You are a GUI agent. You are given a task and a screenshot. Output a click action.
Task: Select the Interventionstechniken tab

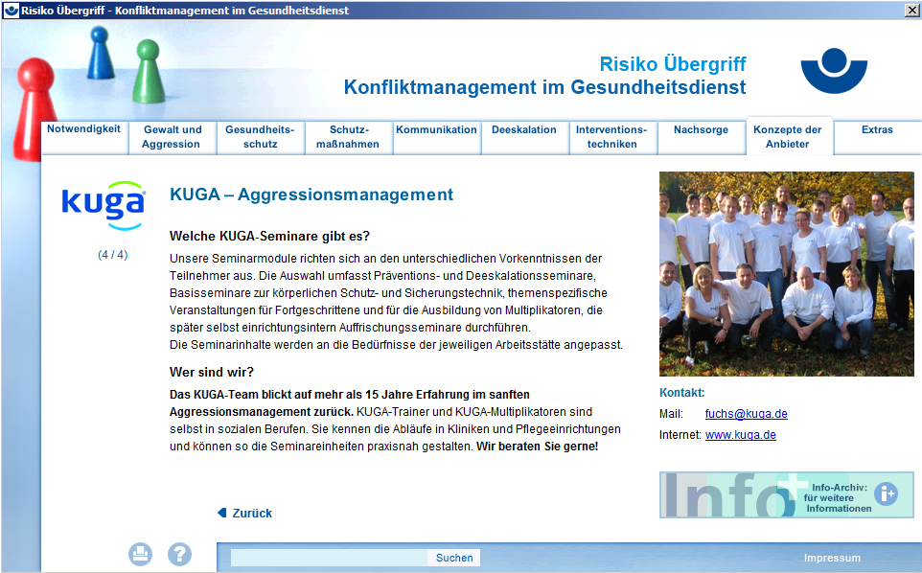[x=611, y=137]
